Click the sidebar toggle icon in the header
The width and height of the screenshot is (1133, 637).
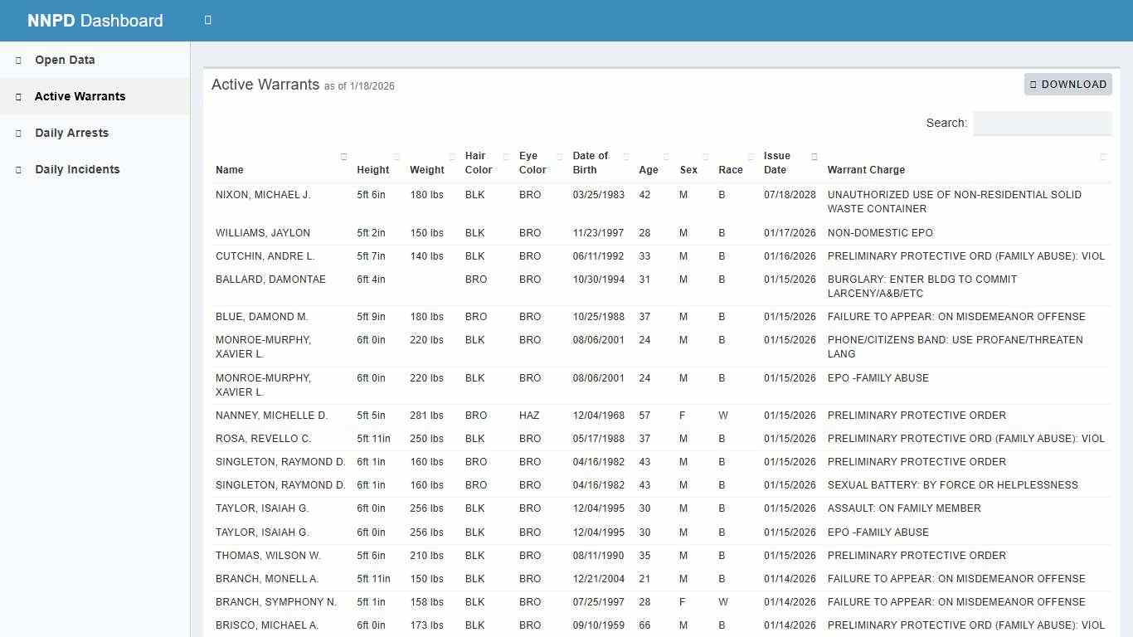207,20
